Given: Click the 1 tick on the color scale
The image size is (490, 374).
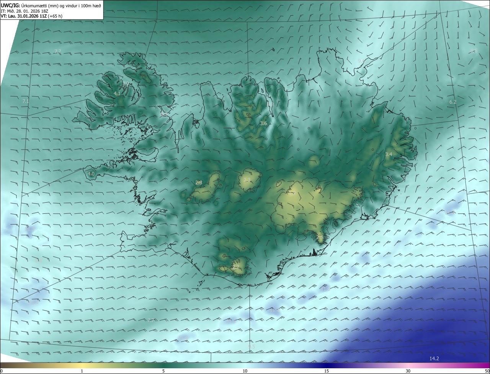Looking at the screenshot, I should click(82, 371).
